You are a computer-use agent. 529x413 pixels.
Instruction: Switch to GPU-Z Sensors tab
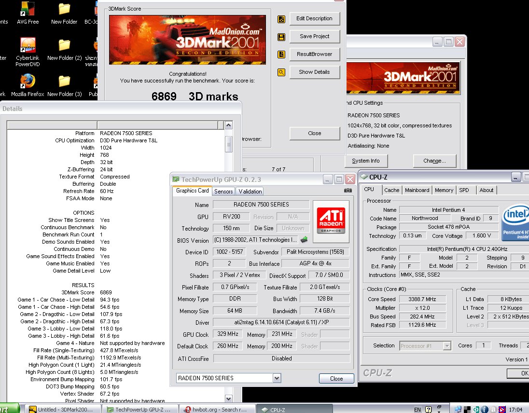click(223, 192)
